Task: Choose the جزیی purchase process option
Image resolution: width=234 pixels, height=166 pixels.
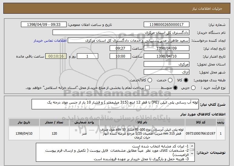Action: [193, 88]
